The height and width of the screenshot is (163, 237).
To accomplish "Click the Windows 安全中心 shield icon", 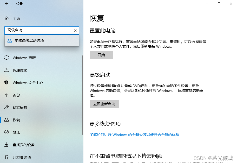I will tap(6, 82).
